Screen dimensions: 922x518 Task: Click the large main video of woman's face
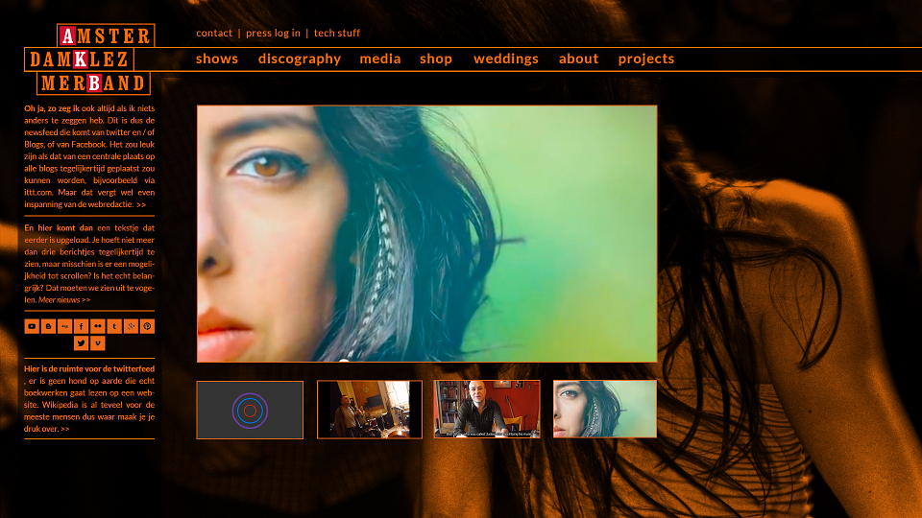(x=426, y=234)
